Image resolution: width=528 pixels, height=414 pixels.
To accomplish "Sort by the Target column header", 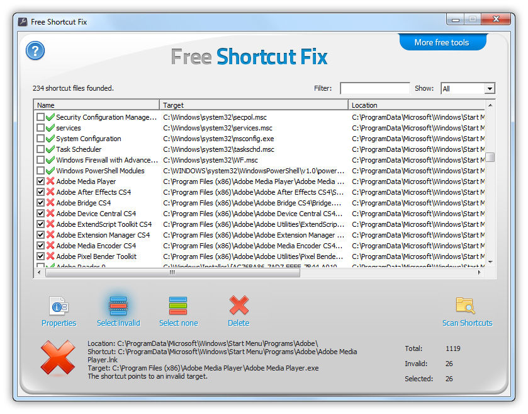I will coord(254,105).
